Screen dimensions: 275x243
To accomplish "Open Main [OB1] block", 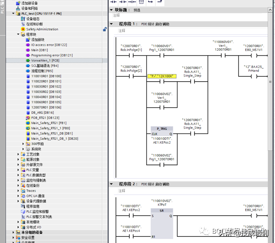I will [39, 50].
